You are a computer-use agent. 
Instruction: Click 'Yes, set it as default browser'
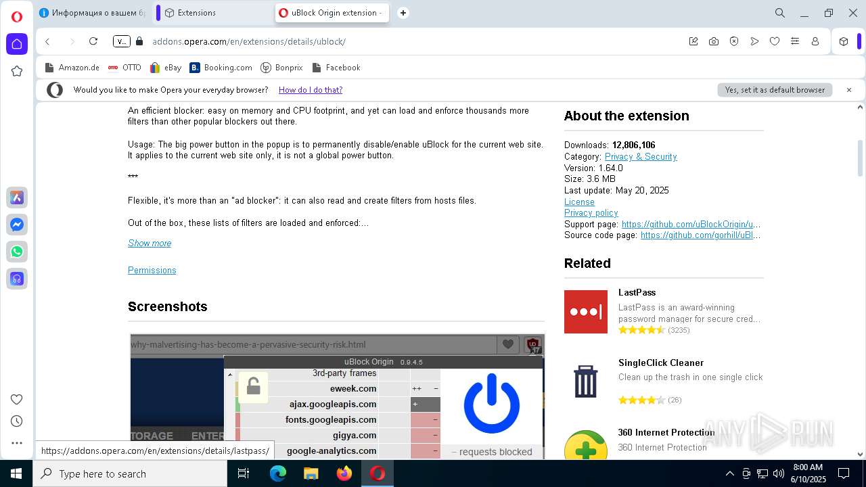(775, 90)
